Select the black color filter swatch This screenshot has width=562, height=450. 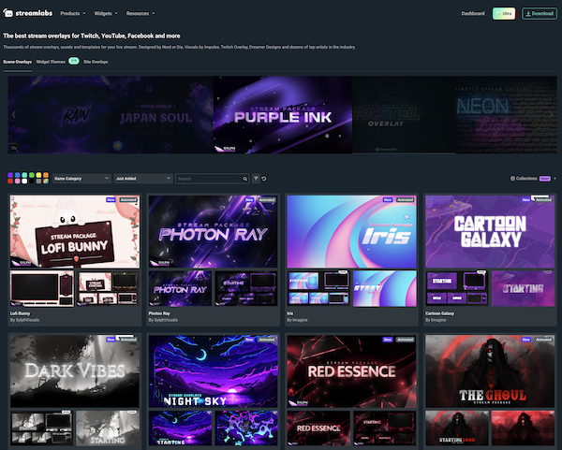pos(32,181)
